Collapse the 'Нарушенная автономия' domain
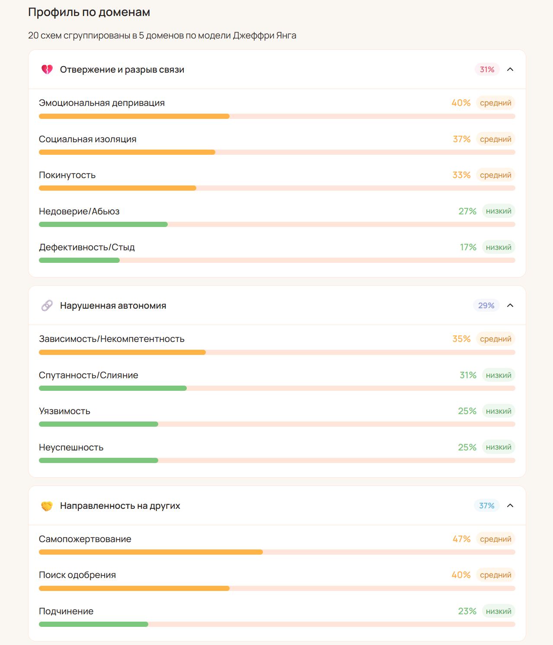This screenshot has width=553, height=645. 511,305
